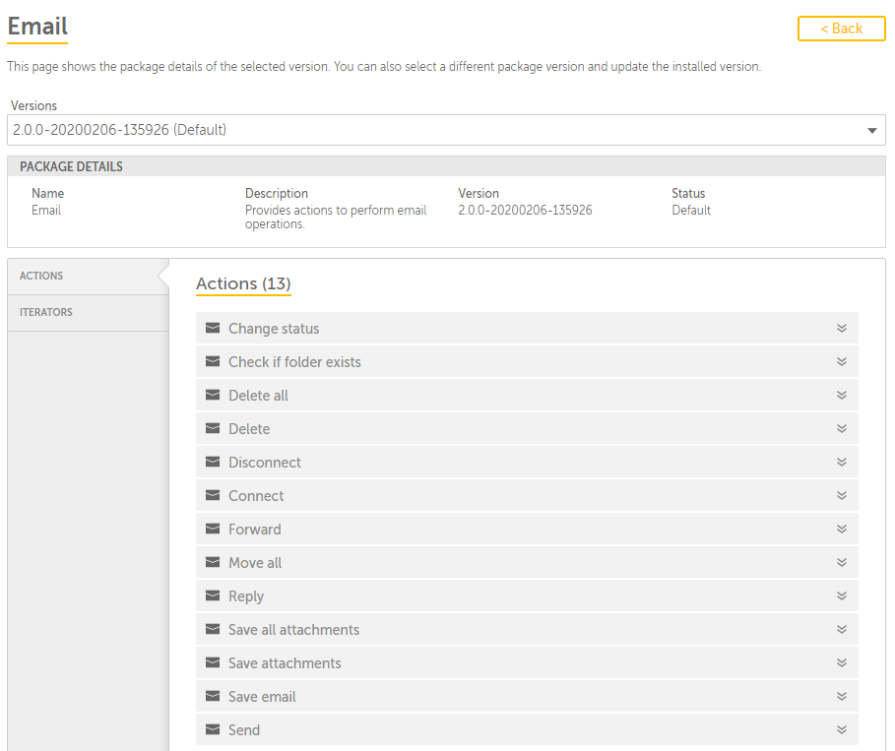
Task: Expand the Change status action chevron
Action: (842, 328)
